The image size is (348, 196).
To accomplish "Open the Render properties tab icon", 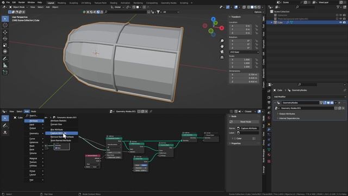I will pos(269,97).
